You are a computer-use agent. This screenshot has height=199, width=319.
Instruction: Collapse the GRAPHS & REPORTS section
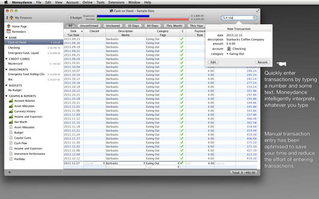pyautogui.click(x=6, y=96)
